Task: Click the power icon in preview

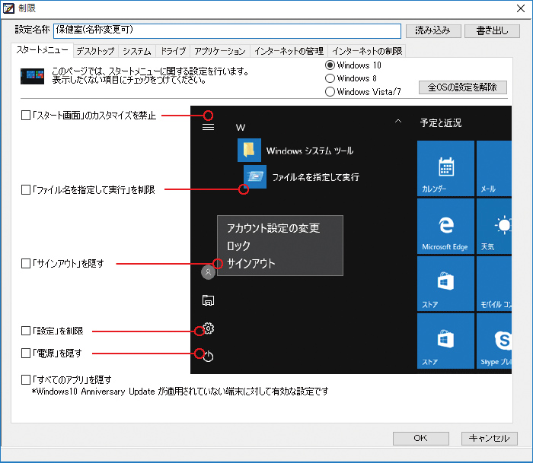Action: pos(208,357)
